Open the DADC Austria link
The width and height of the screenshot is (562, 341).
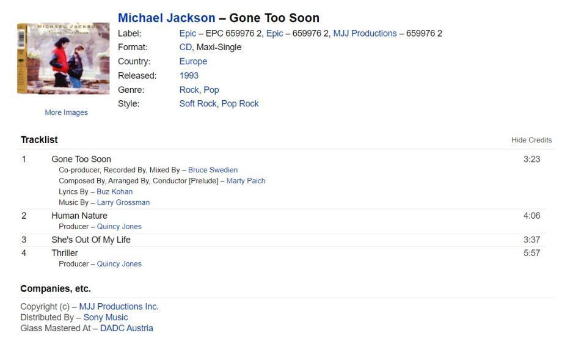[126, 328]
